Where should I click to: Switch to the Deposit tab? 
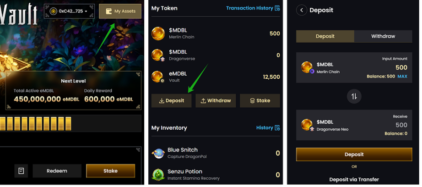[325, 36]
